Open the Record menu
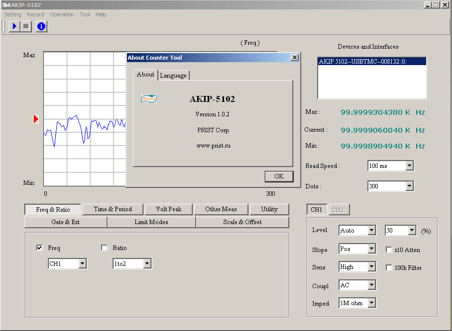 (x=35, y=14)
